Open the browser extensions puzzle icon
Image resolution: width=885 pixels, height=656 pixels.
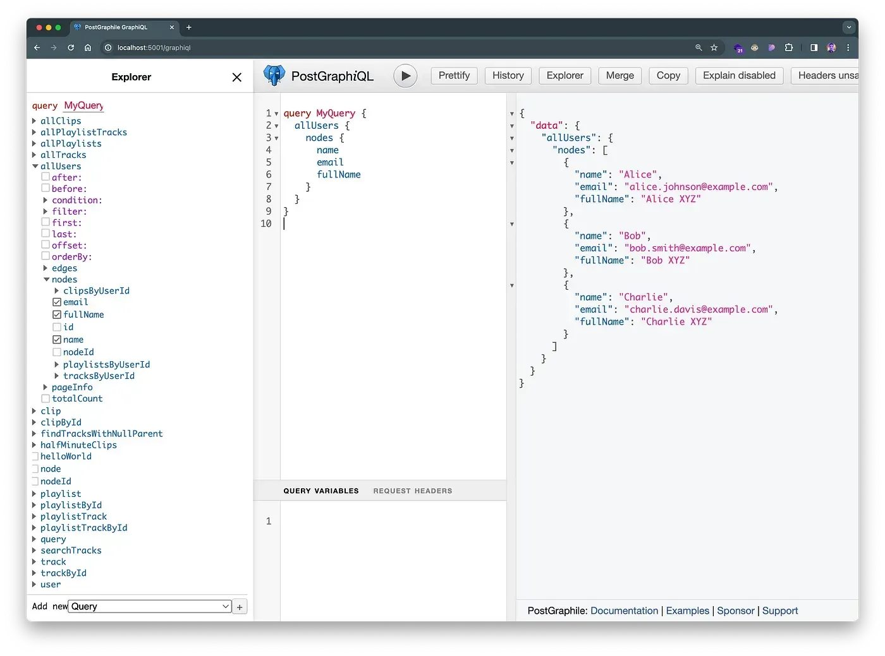click(789, 47)
